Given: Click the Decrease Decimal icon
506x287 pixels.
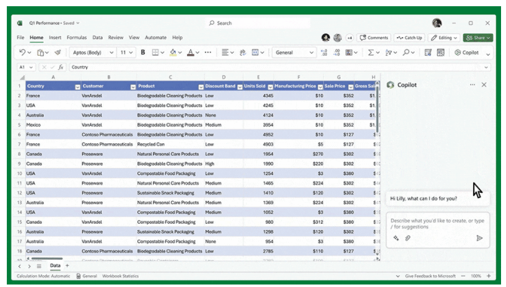Looking at the screenshot, I should (336, 52).
